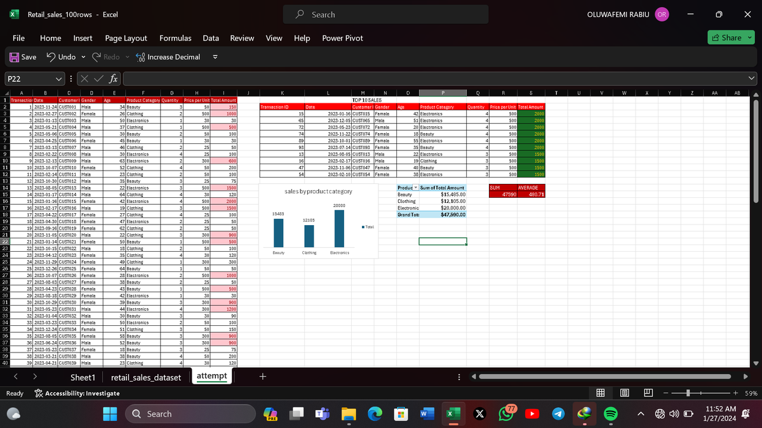Expand the formula bar chevron
The width and height of the screenshot is (762, 428).
pos(752,79)
